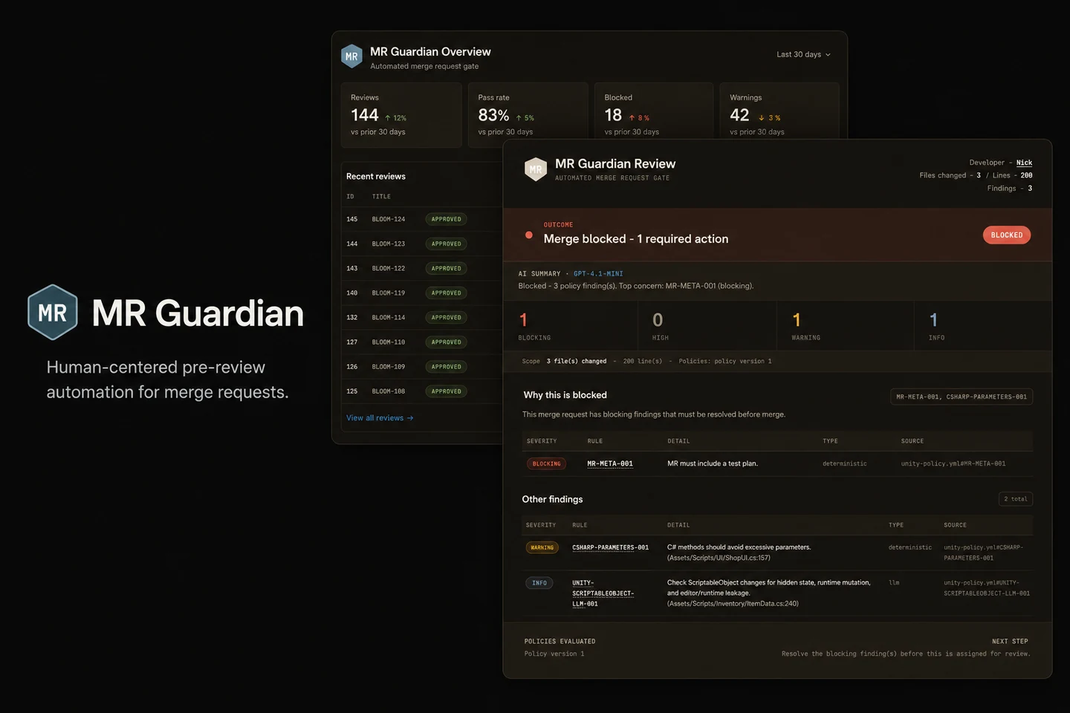Open review row BLOOM-119

tap(422, 293)
